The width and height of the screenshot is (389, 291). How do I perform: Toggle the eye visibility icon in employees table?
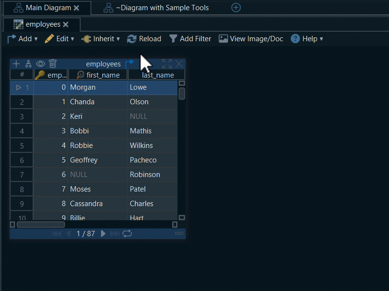(x=40, y=64)
